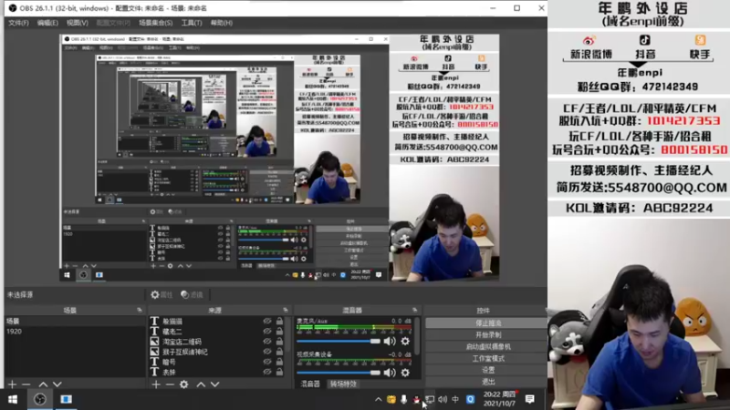Move the selected scene up
Screen dimensions: 730x410
[43, 384]
